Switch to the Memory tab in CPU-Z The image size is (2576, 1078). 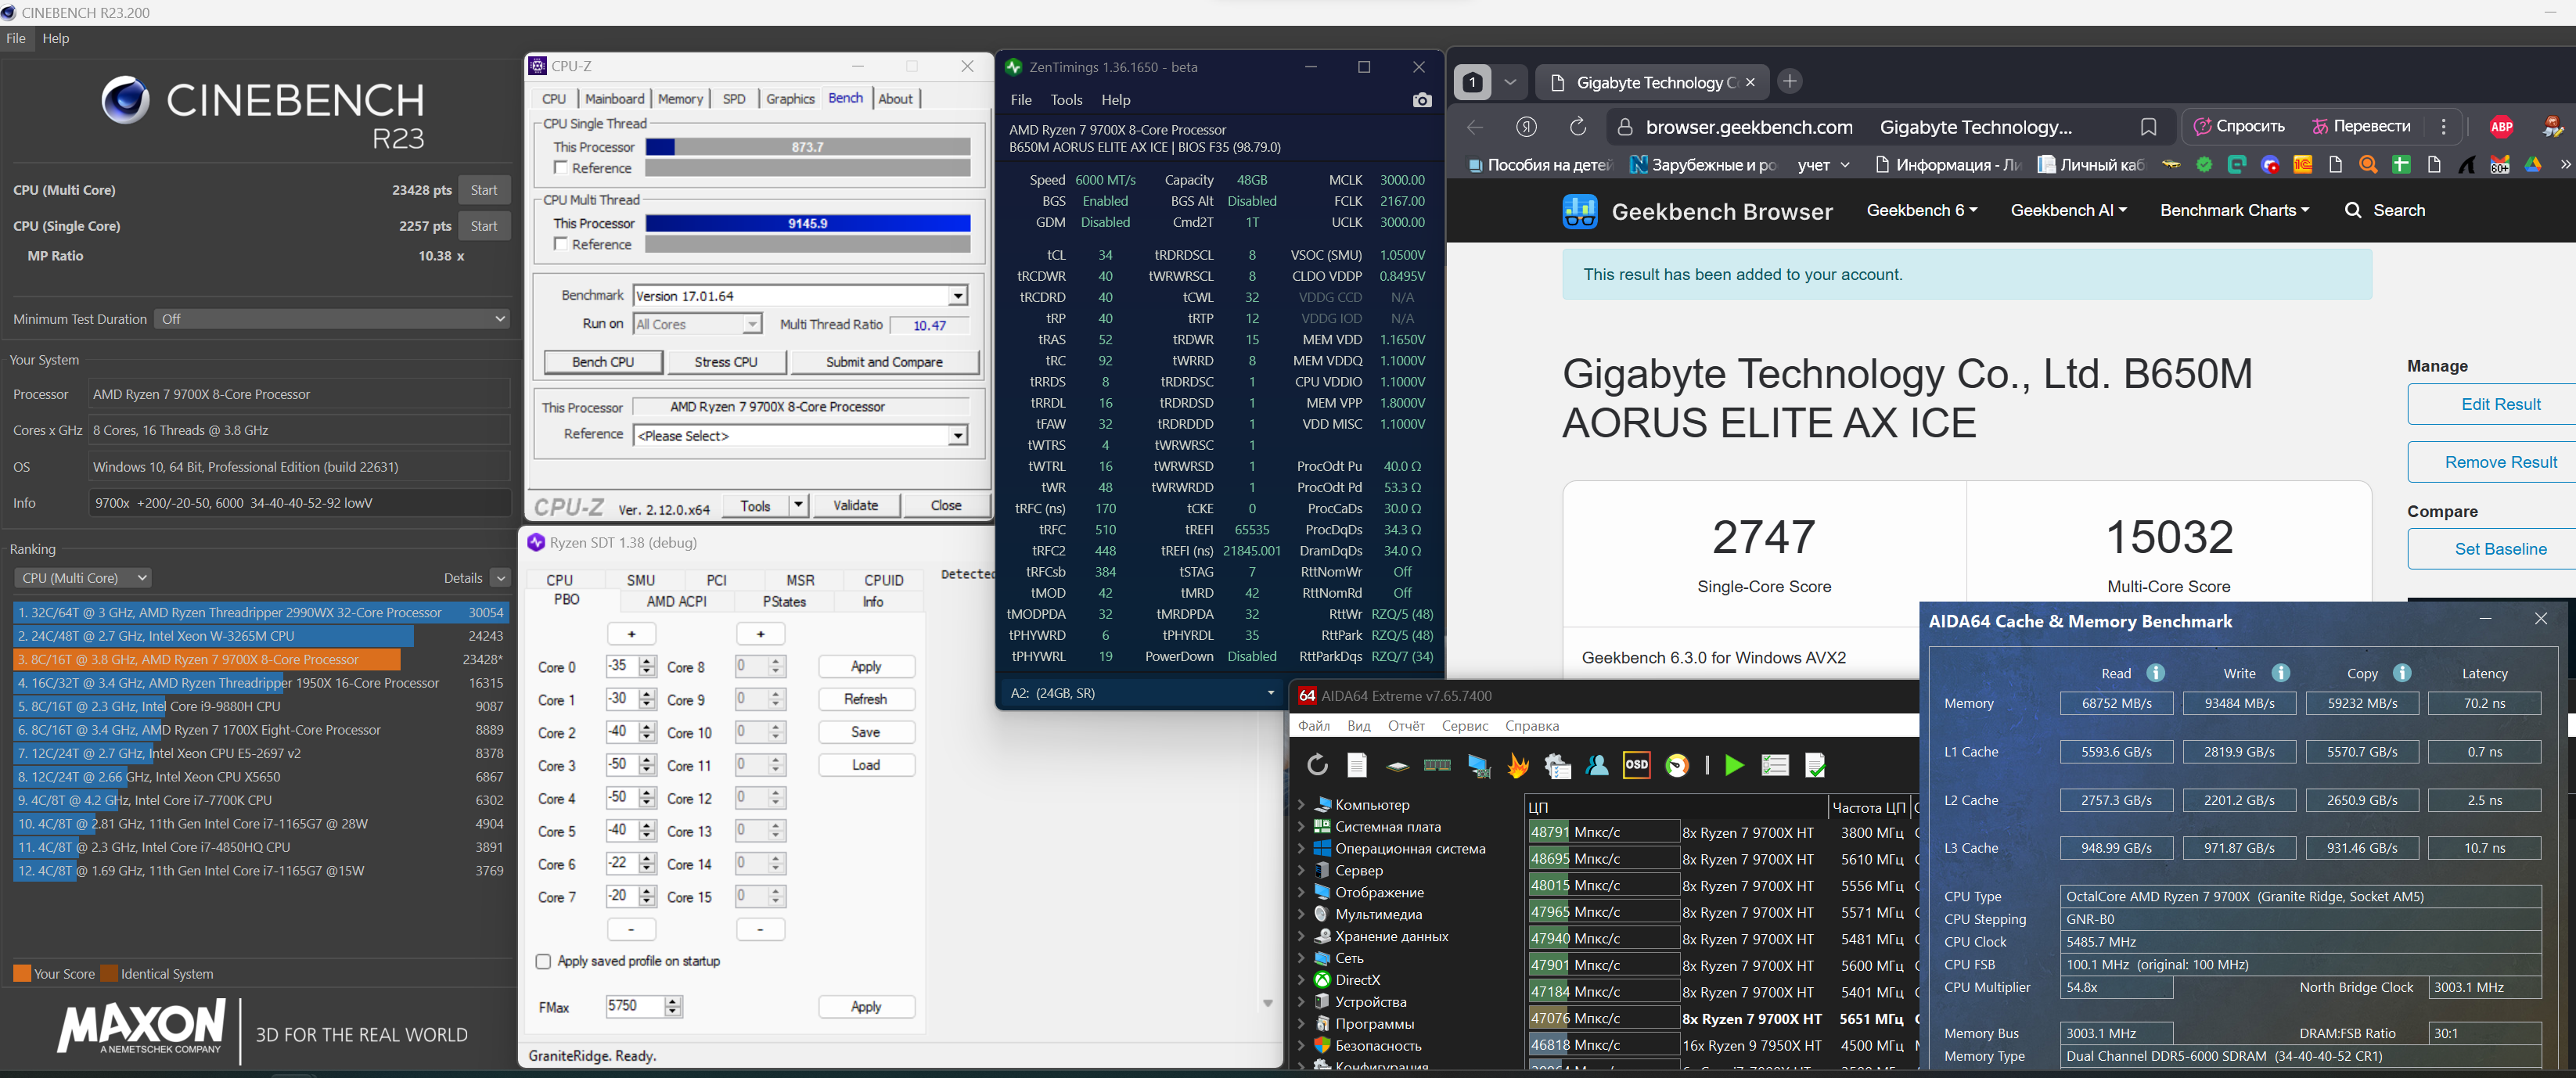(680, 99)
